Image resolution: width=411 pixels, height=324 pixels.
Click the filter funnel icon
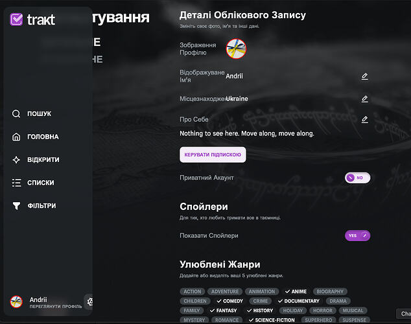16,206
